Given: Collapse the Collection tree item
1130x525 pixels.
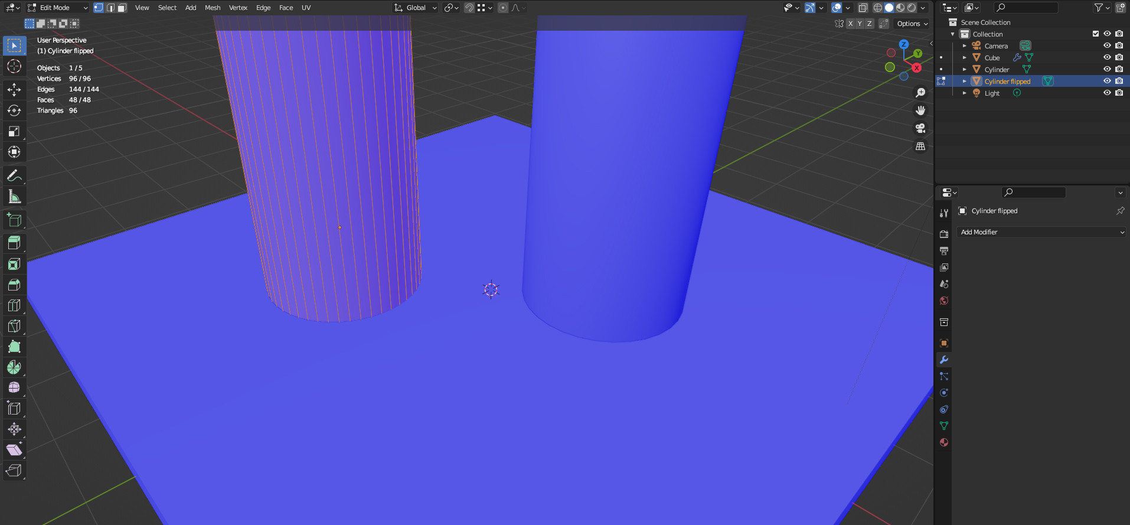Looking at the screenshot, I should point(953,34).
